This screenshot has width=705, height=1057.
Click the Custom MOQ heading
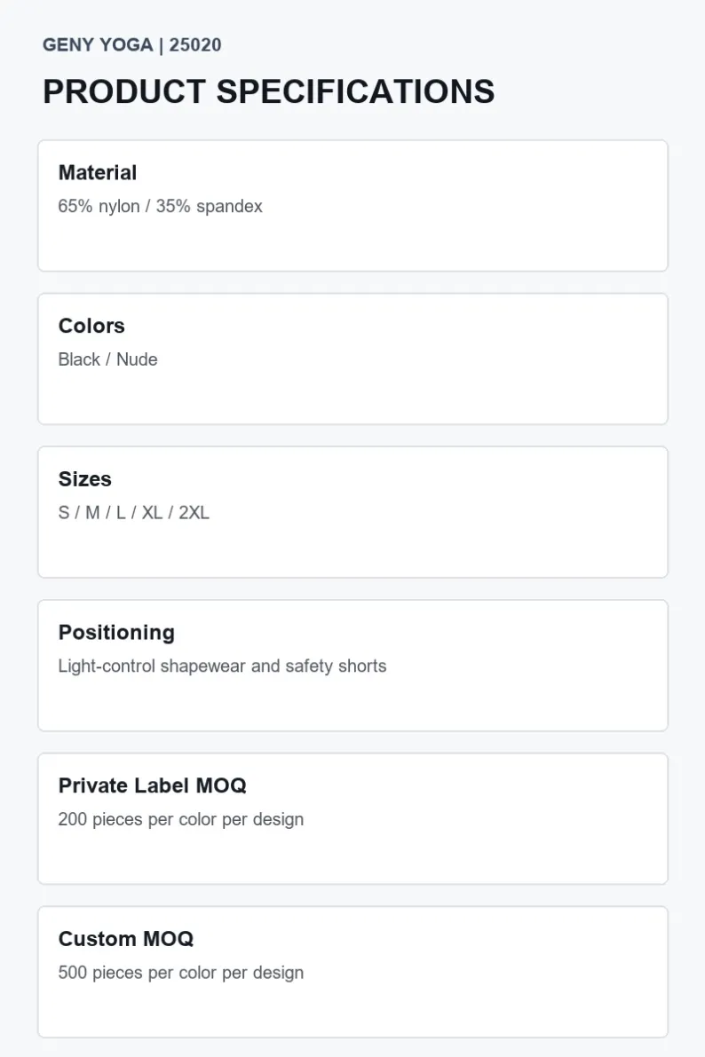(125, 938)
